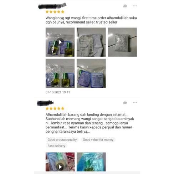Open more options for the first review
Image resolution: width=174 pixels, height=174 pixels.
coord(135,6)
